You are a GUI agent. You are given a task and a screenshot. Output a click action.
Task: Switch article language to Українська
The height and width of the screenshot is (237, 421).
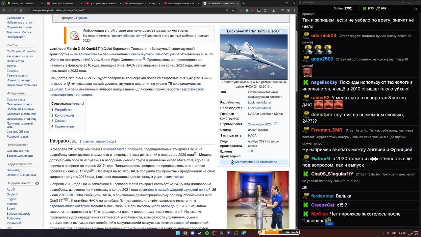[x=14, y=223]
